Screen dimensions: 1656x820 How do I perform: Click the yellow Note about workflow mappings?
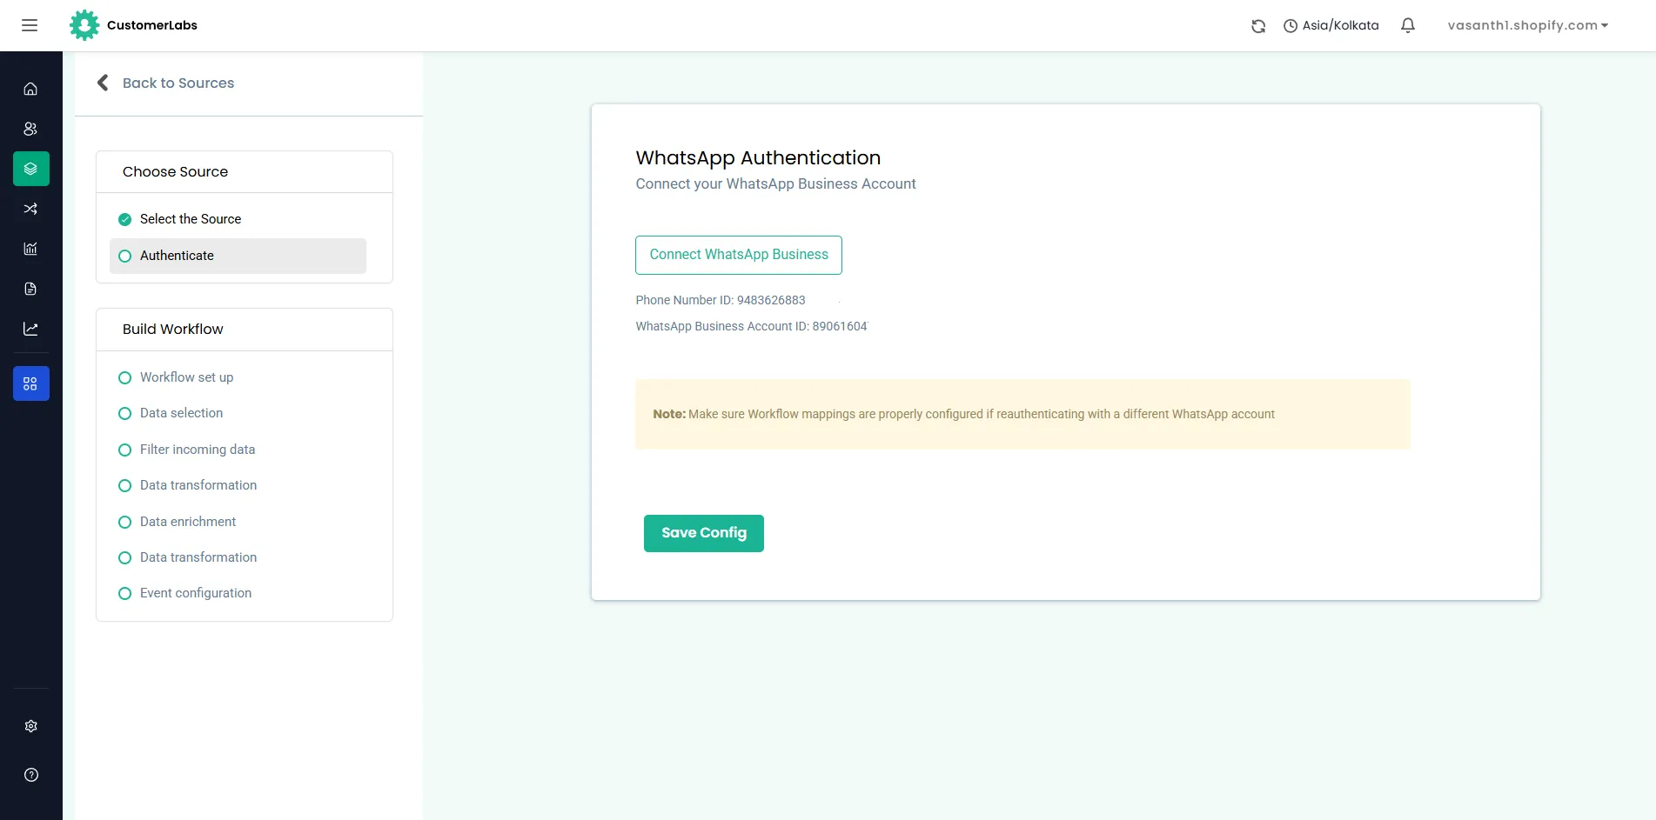coord(1022,414)
